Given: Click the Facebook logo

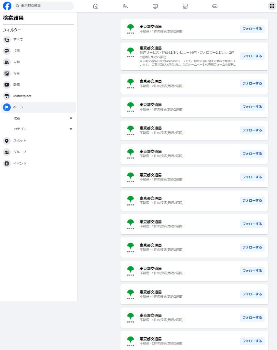Looking at the screenshot, I should point(7,6).
